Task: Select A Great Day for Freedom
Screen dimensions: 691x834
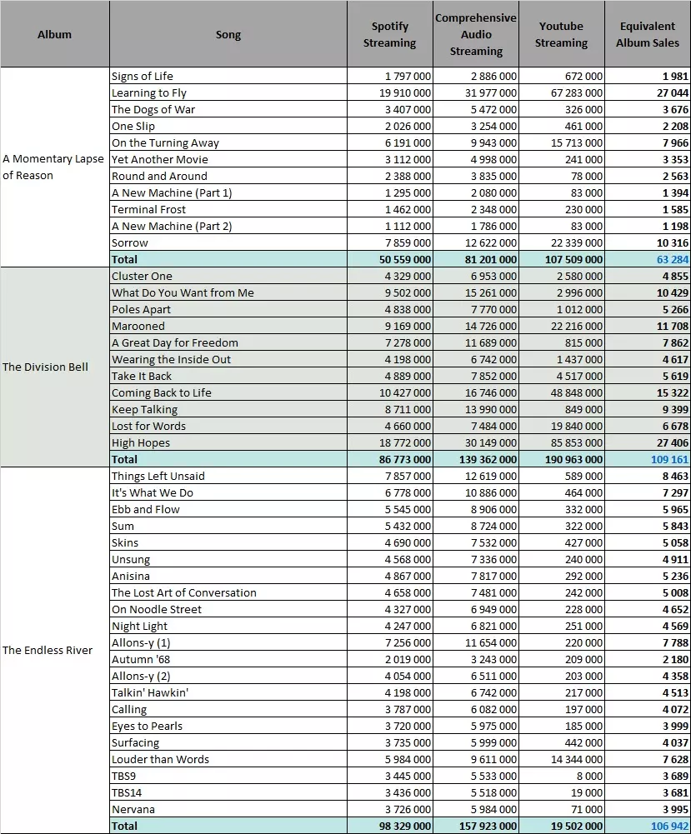Action: [x=228, y=342]
